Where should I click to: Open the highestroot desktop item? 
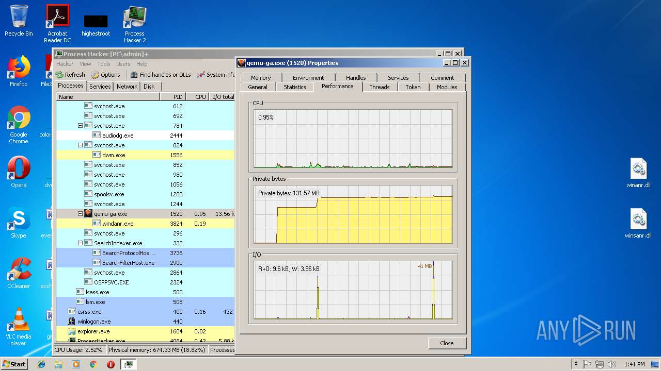click(x=96, y=26)
